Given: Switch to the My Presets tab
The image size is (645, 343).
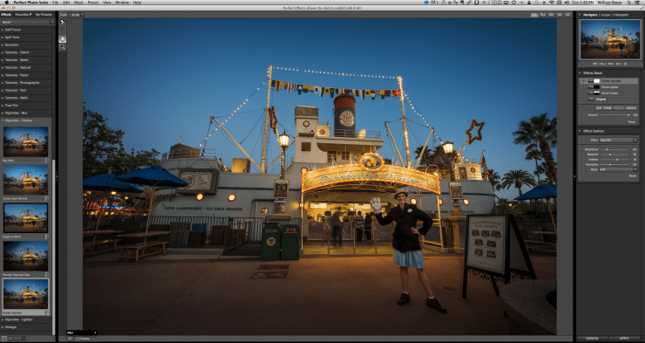Looking at the screenshot, I should point(44,15).
